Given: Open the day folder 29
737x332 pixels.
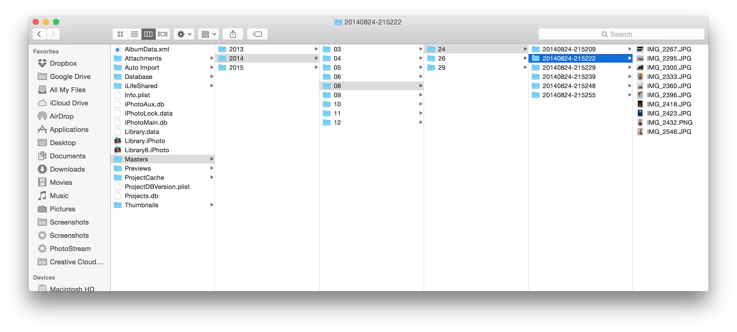Looking at the screenshot, I should [x=476, y=67].
